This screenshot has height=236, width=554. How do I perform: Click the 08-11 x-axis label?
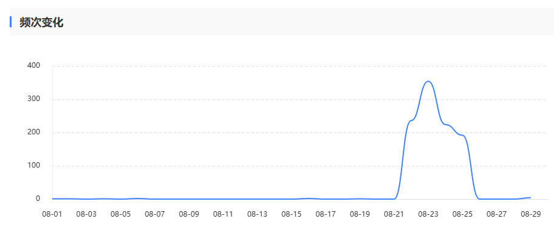click(x=223, y=214)
